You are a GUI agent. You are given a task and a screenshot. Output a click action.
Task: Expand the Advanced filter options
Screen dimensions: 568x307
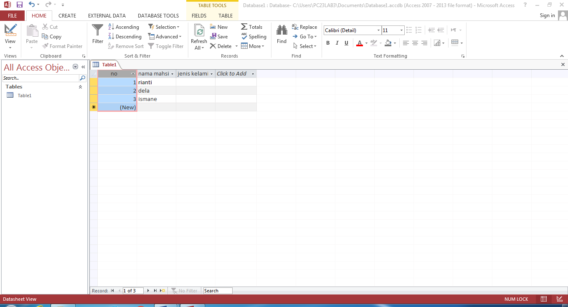[x=165, y=37]
